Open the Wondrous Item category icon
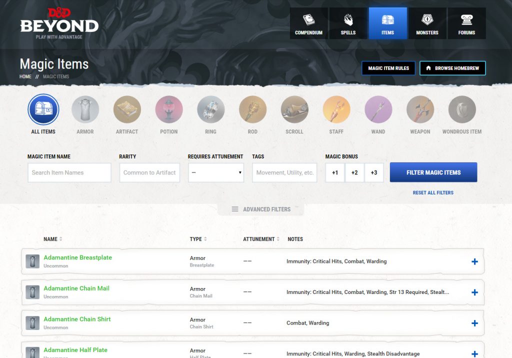Viewport: 512px width, 358px height. coord(461,110)
